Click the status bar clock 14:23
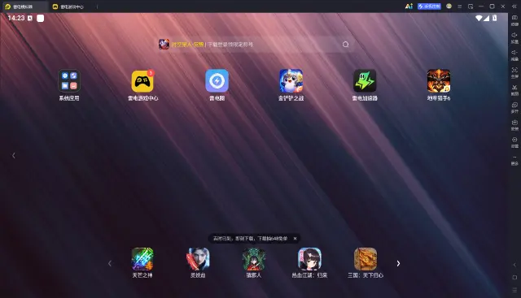 (x=16, y=18)
